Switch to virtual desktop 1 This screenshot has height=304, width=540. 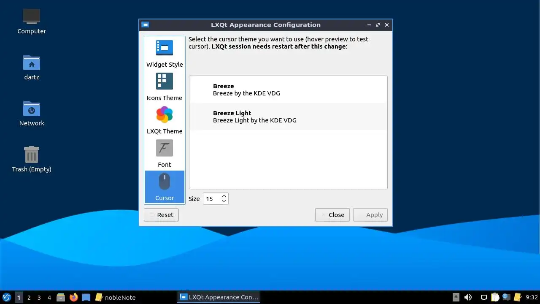19,297
